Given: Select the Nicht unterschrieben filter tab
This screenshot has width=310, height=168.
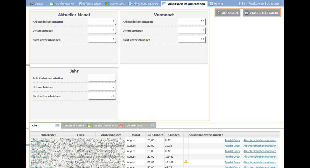Looking at the screenshot, I should pyautogui.click(x=108, y=126).
